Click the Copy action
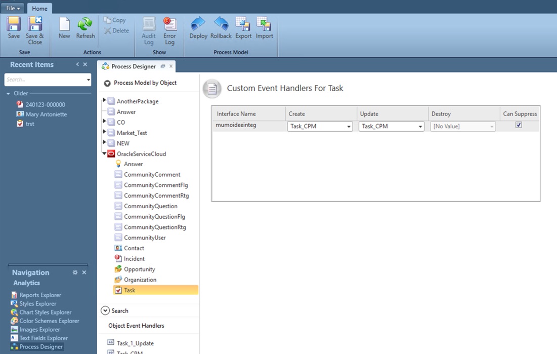The image size is (557, 354). click(115, 20)
